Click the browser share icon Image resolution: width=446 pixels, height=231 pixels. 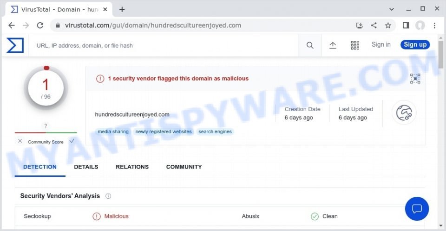pyautogui.click(x=374, y=25)
